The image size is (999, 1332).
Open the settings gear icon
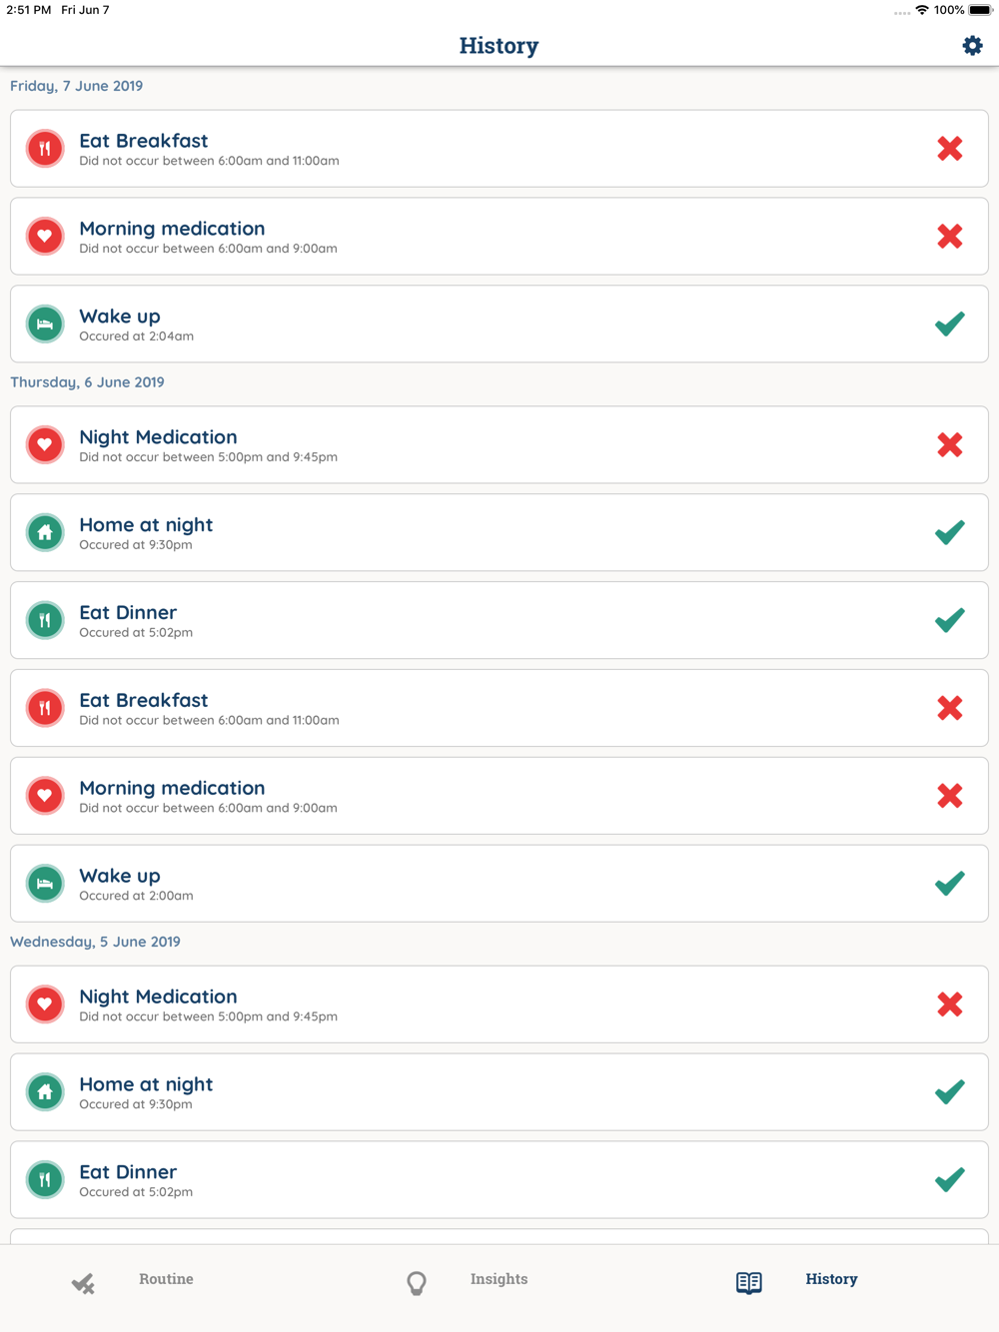click(x=972, y=46)
